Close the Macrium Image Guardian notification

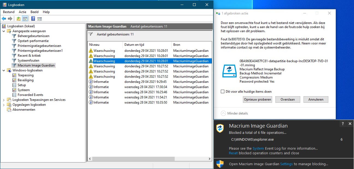tap(350, 123)
